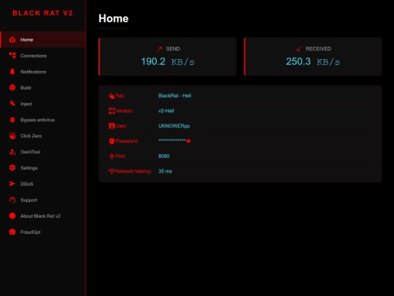This screenshot has height=296, width=394.
Task: Click the Notifications bell icon
Action: pyautogui.click(x=12, y=72)
